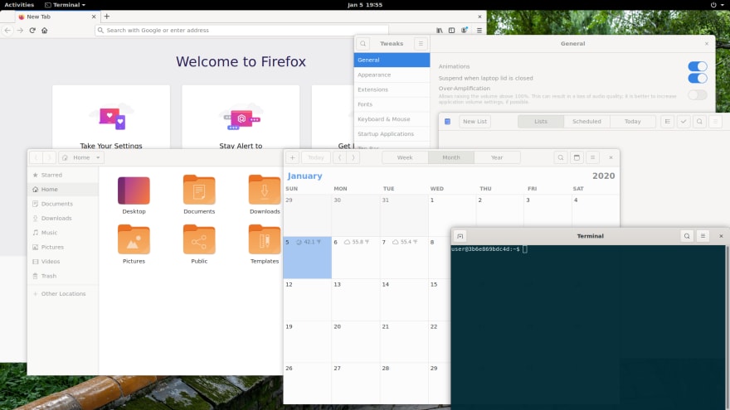Click Firefox back arrow button

(7, 30)
